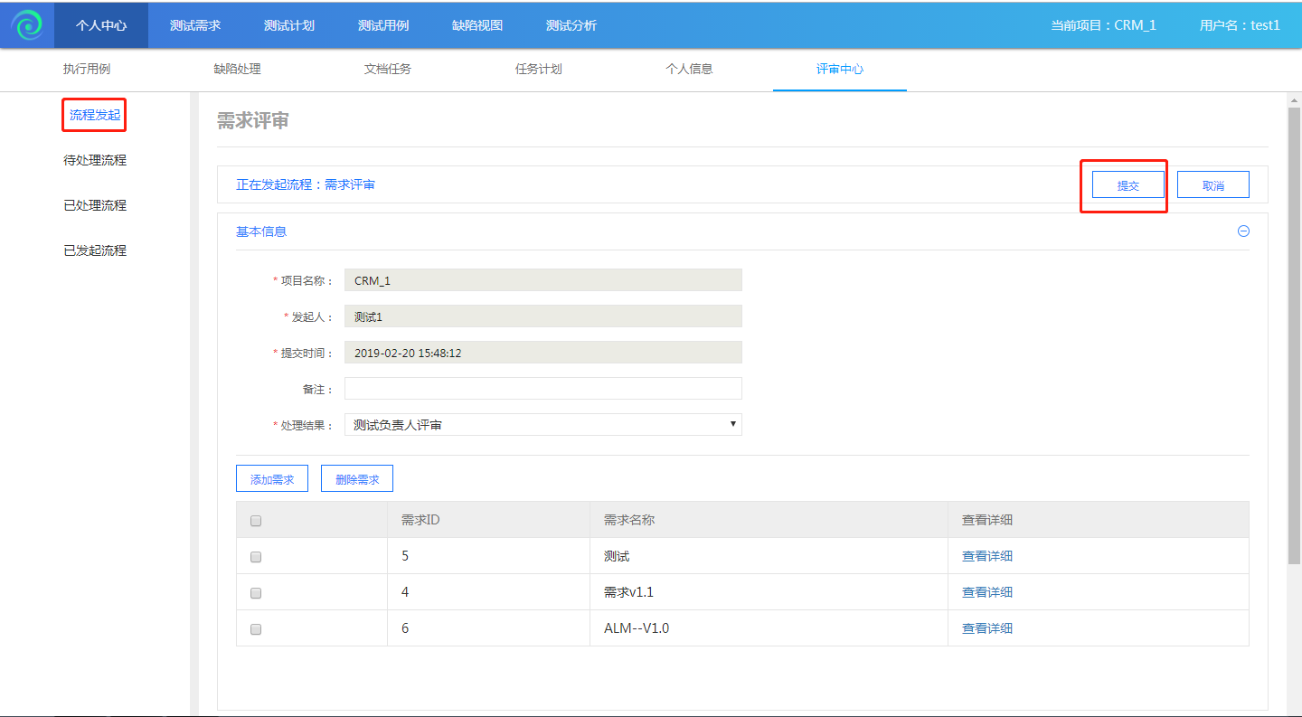Open 待处理流程 in the left sidebar
Image resolution: width=1302 pixels, height=717 pixels.
(95, 160)
